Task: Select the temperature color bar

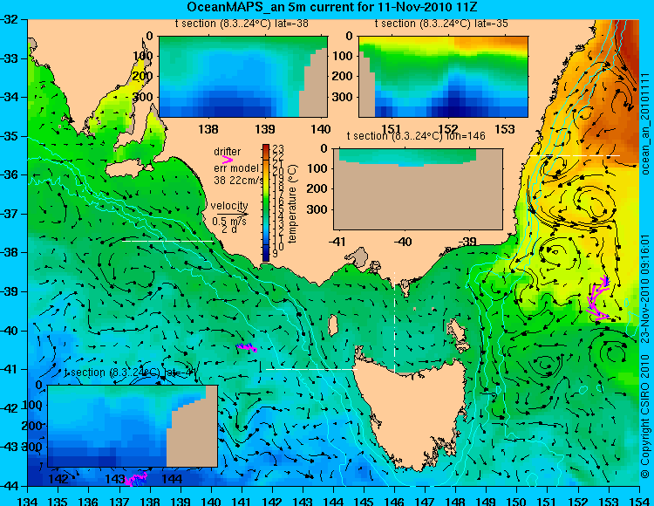Action: [266, 202]
